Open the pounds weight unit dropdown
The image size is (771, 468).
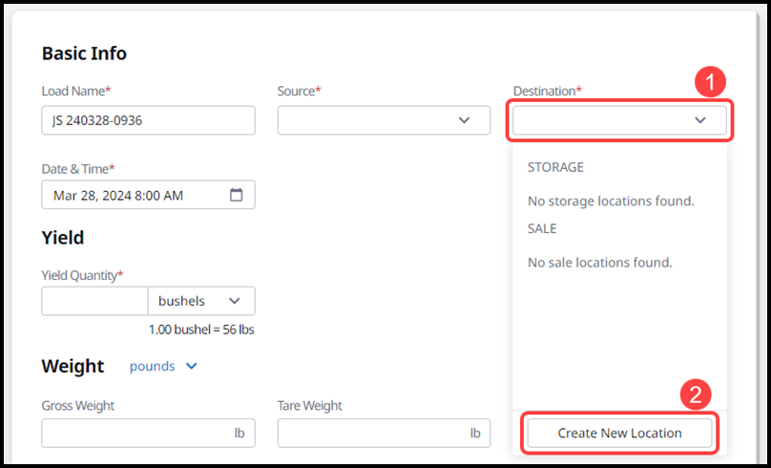pos(163,366)
